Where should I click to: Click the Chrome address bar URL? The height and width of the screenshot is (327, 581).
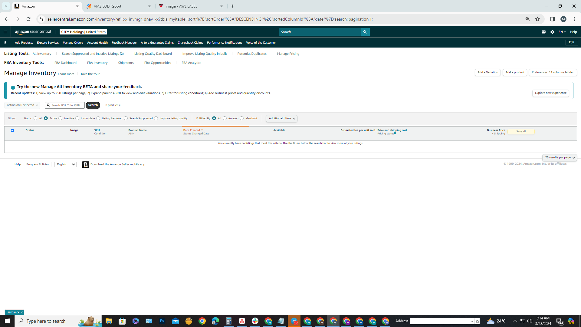(210, 19)
